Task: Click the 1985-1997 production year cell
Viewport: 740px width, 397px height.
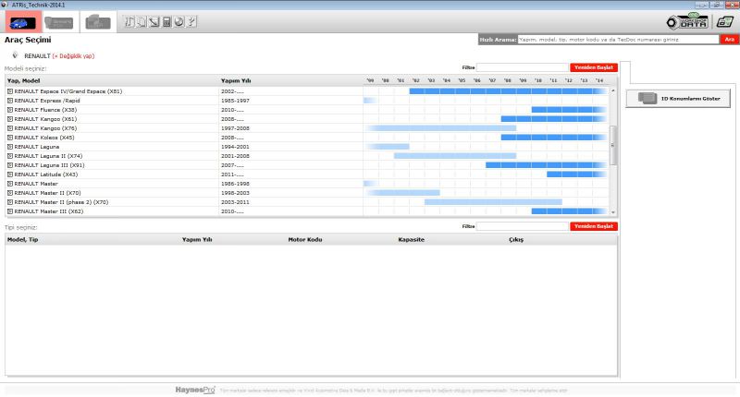Action: click(x=235, y=101)
